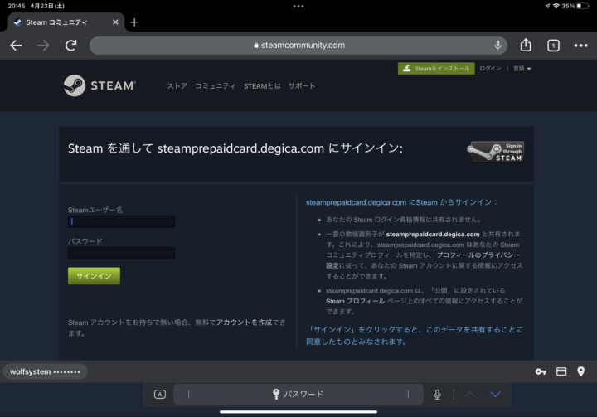Close the Steam コミュニティ tab

114,22
